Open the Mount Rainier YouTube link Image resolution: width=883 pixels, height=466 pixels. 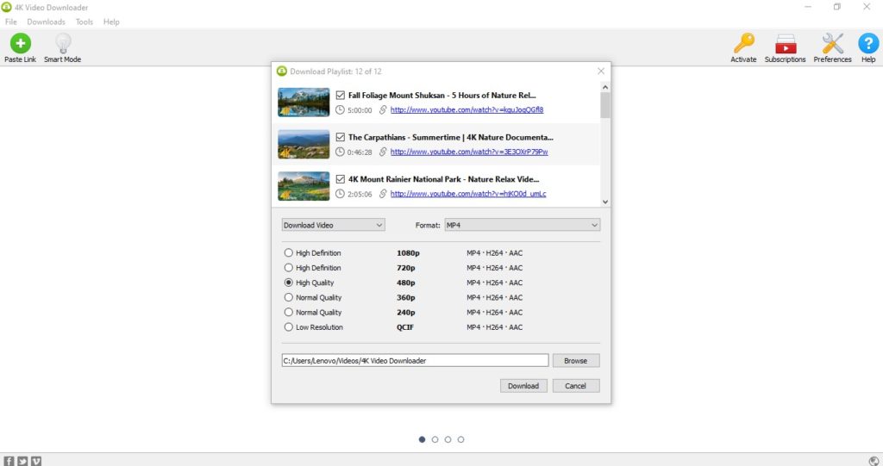(468, 194)
